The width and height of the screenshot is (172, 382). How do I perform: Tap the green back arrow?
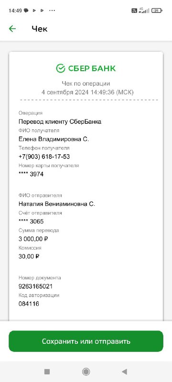12,29
